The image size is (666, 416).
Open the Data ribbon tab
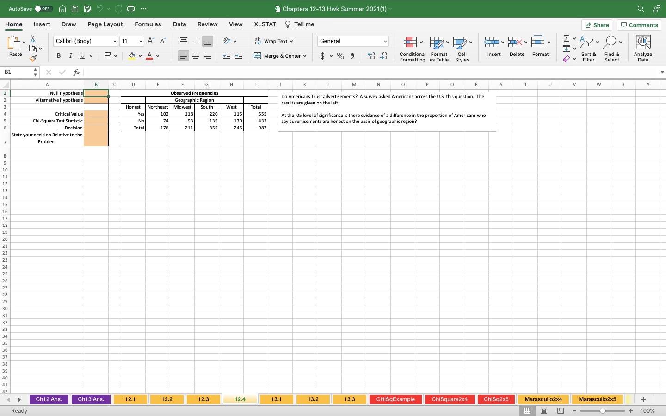(x=179, y=24)
